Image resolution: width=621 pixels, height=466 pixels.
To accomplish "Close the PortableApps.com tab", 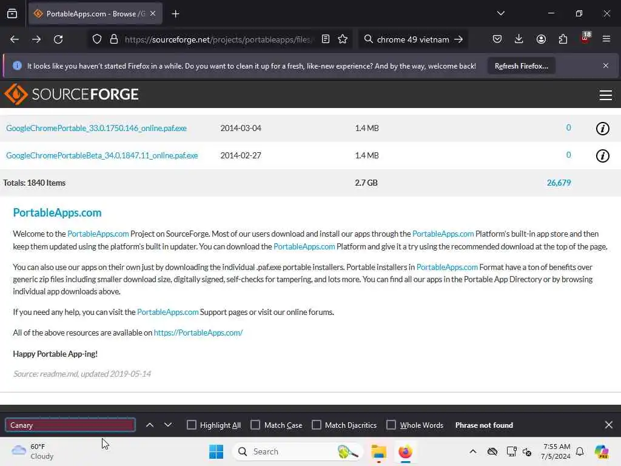I will (x=153, y=14).
